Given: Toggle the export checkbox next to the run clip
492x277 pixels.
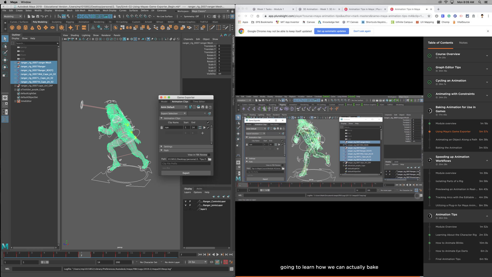Looking at the screenshot, I should pos(208,127).
